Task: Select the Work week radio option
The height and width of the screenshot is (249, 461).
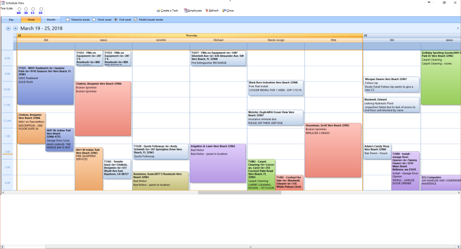Action: coord(94,20)
